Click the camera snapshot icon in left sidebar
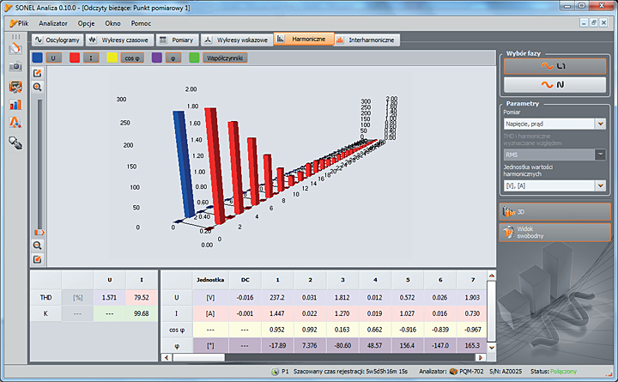 15,67
